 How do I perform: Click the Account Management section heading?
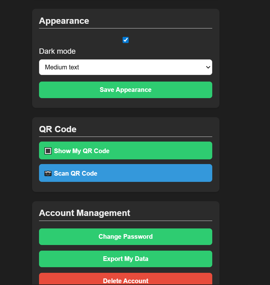(x=85, y=213)
